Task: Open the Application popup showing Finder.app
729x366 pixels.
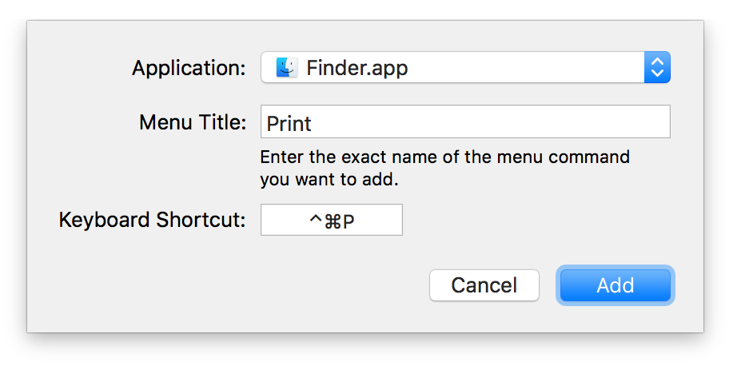Action: pos(465,67)
